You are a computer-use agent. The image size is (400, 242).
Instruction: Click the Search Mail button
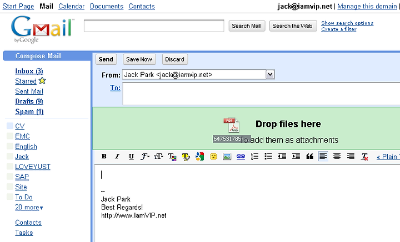247,26
